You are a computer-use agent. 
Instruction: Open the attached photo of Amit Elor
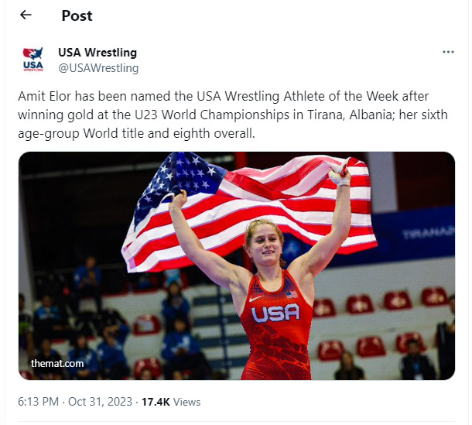237,266
